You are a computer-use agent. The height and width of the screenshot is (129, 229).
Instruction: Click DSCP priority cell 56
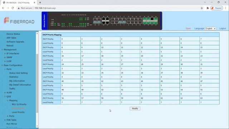(70, 98)
